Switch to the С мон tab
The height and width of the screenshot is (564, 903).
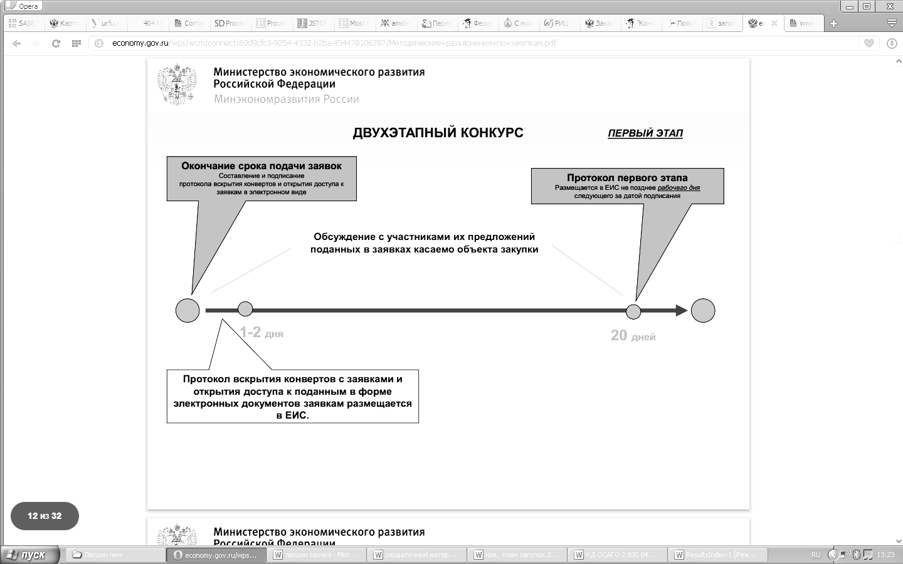[518, 23]
